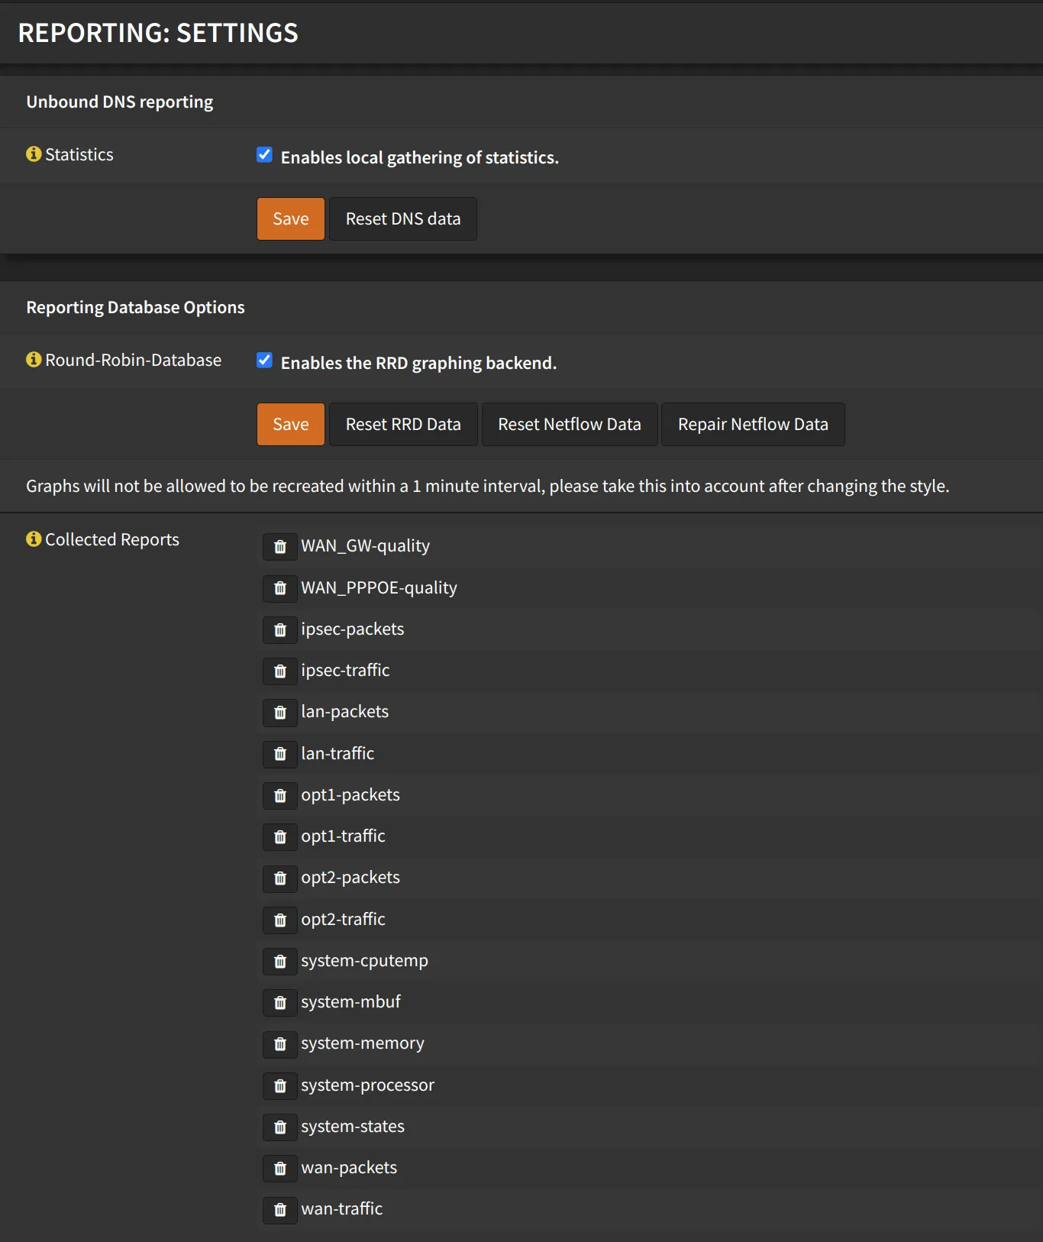Click the system-states report name
1043x1242 pixels.
[x=353, y=1127]
